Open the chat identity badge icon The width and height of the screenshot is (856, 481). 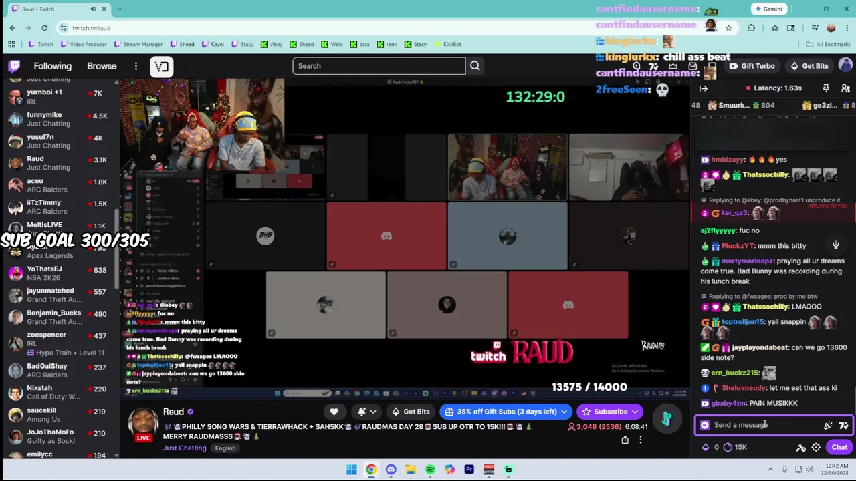(x=704, y=425)
